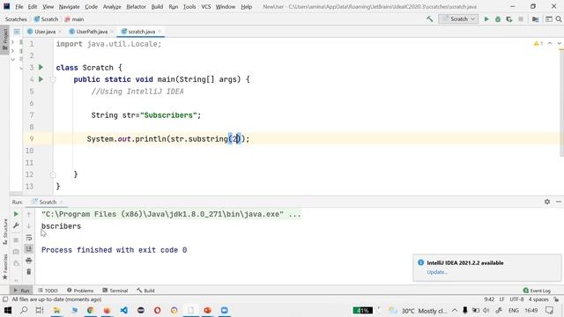
Task: Click the Search Everywhere magnifier icon
Action: coord(559,19)
